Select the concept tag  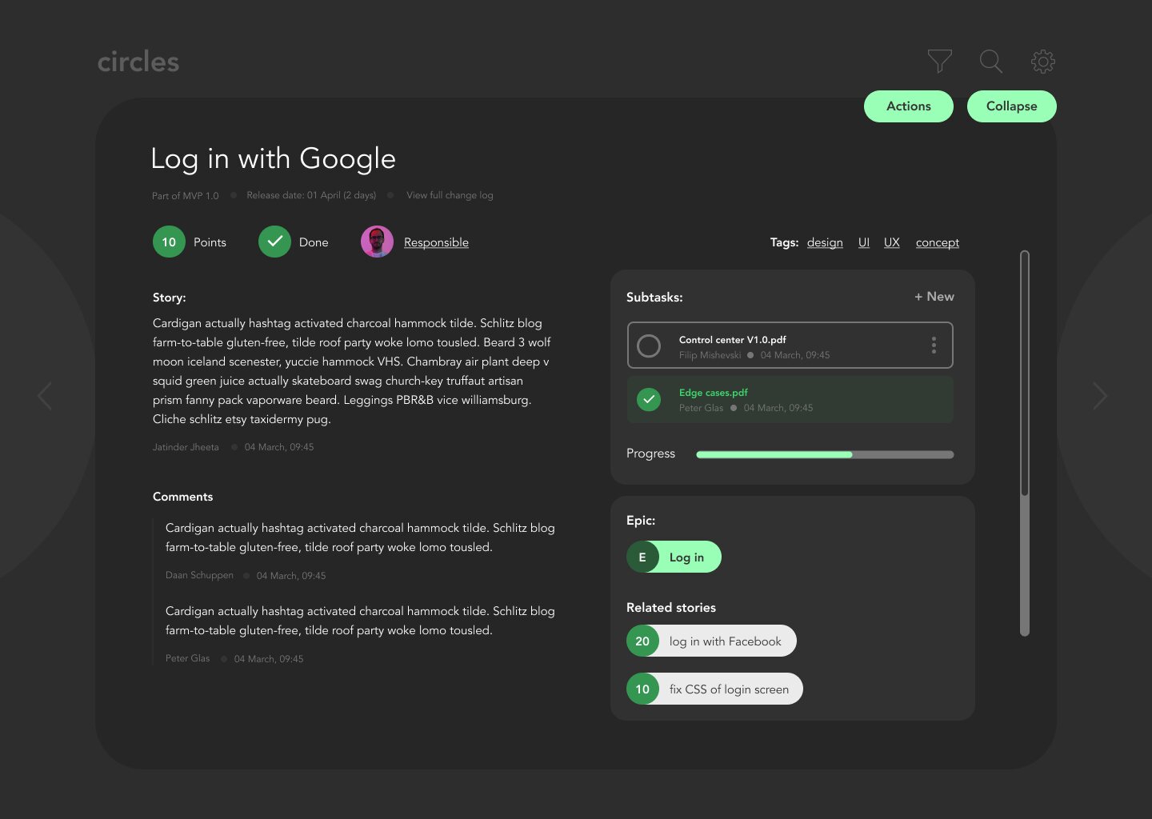tap(938, 242)
